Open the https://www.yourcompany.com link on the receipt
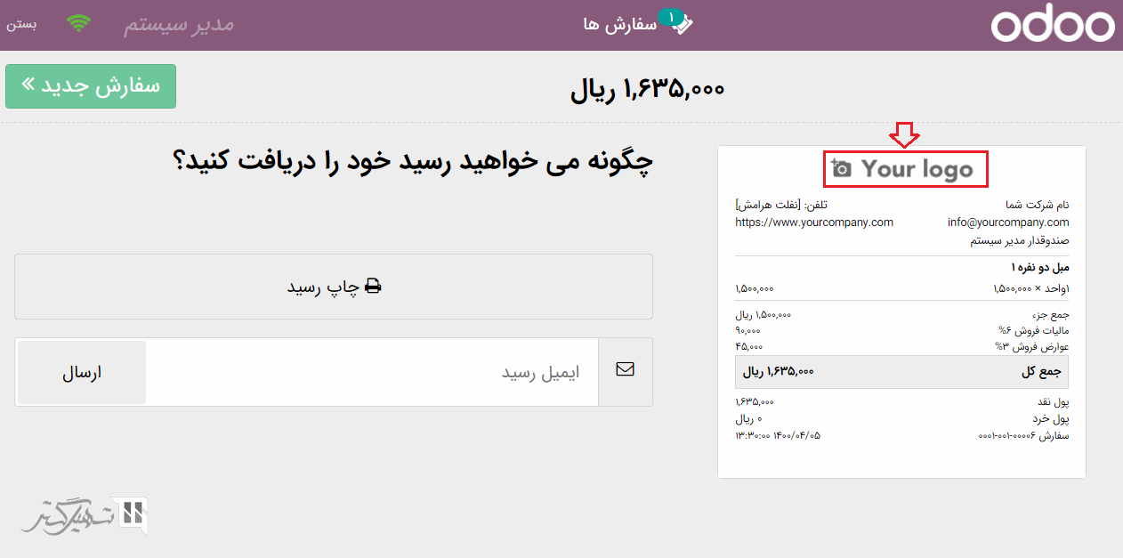Viewport: 1123px width, 558px height. click(814, 222)
